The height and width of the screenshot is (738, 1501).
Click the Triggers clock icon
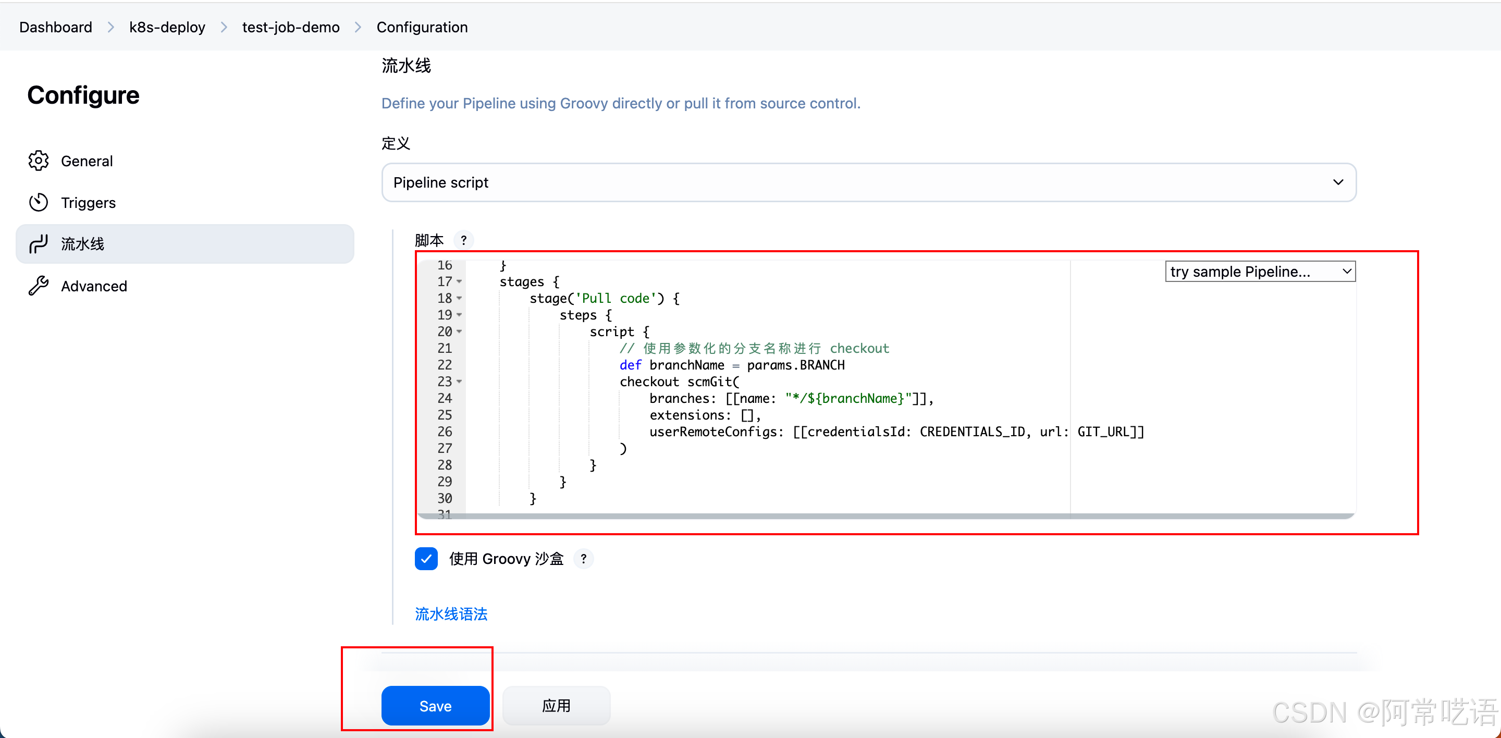39,203
